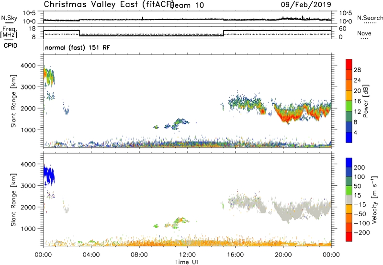Click the Velocity [m s-1] colorbar label
The width and height of the screenshot is (383, 265).
coord(374,199)
